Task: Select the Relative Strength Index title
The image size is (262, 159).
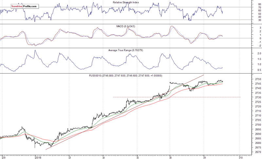Action: (x=126, y=2)
